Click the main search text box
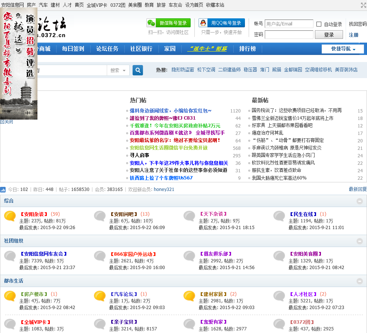This screenshot has height=333, width=367. (72, 70)
